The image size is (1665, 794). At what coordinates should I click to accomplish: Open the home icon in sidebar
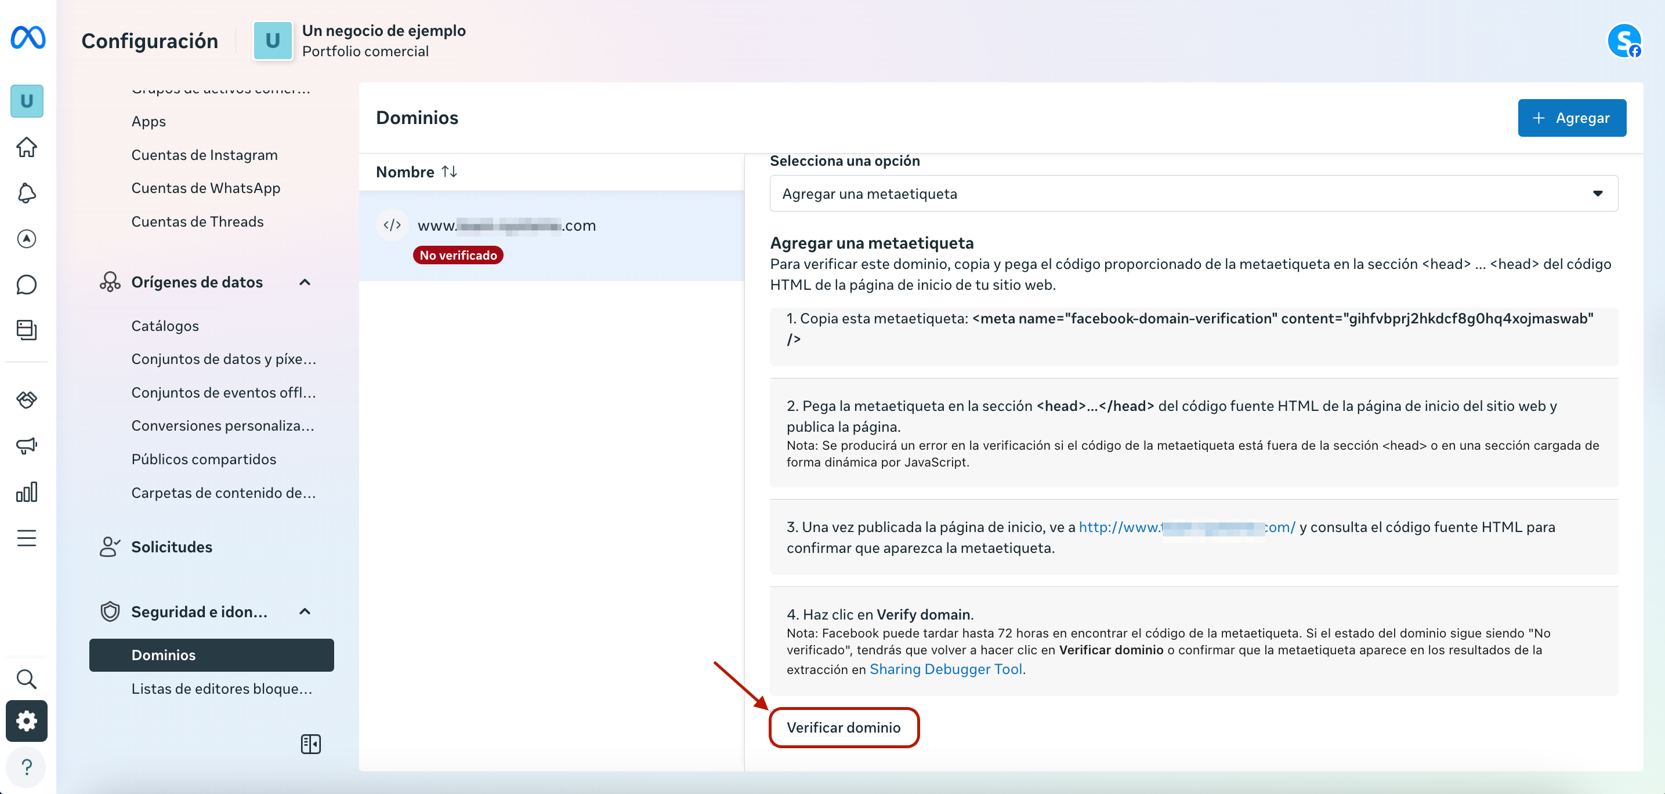27,147
